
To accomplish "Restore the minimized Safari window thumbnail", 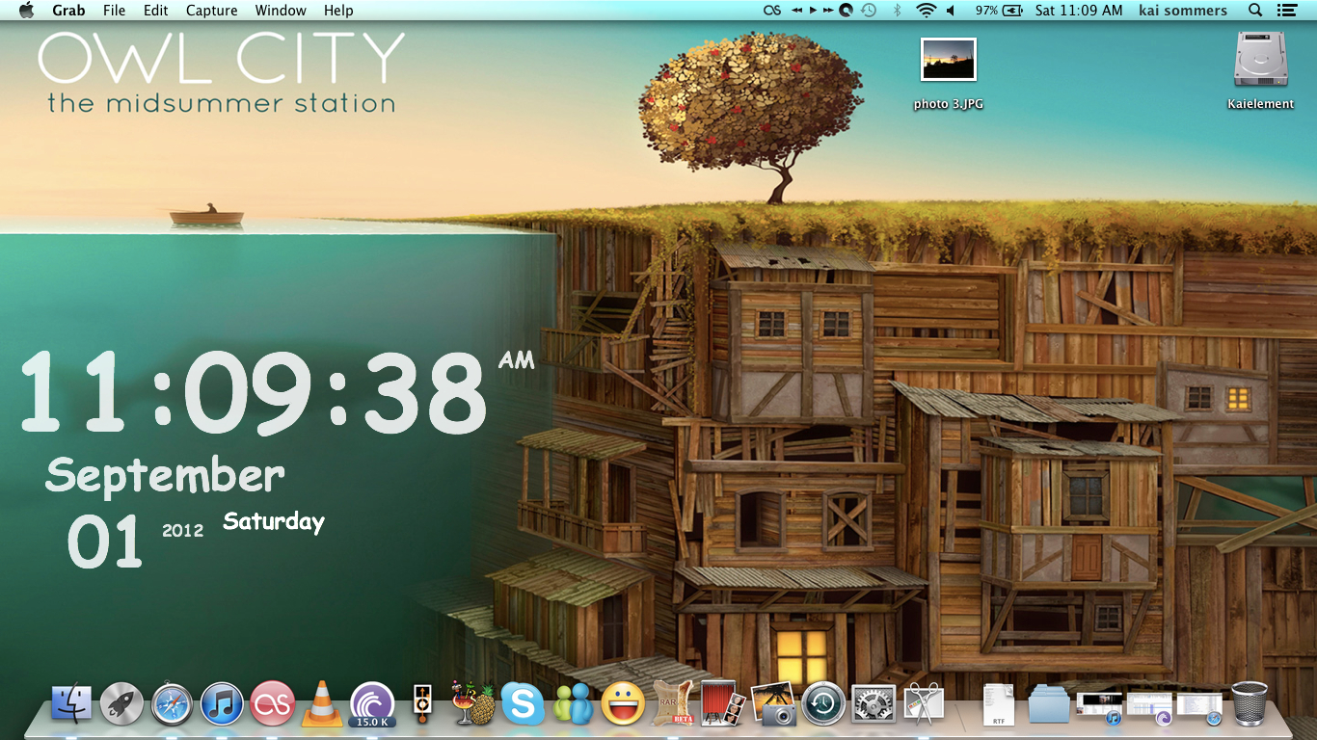I will (1199, 708).
